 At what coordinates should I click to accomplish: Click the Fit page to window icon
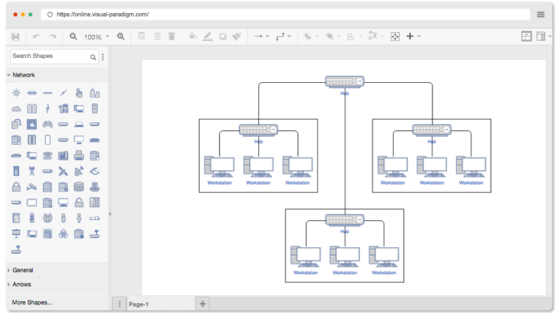395,36
